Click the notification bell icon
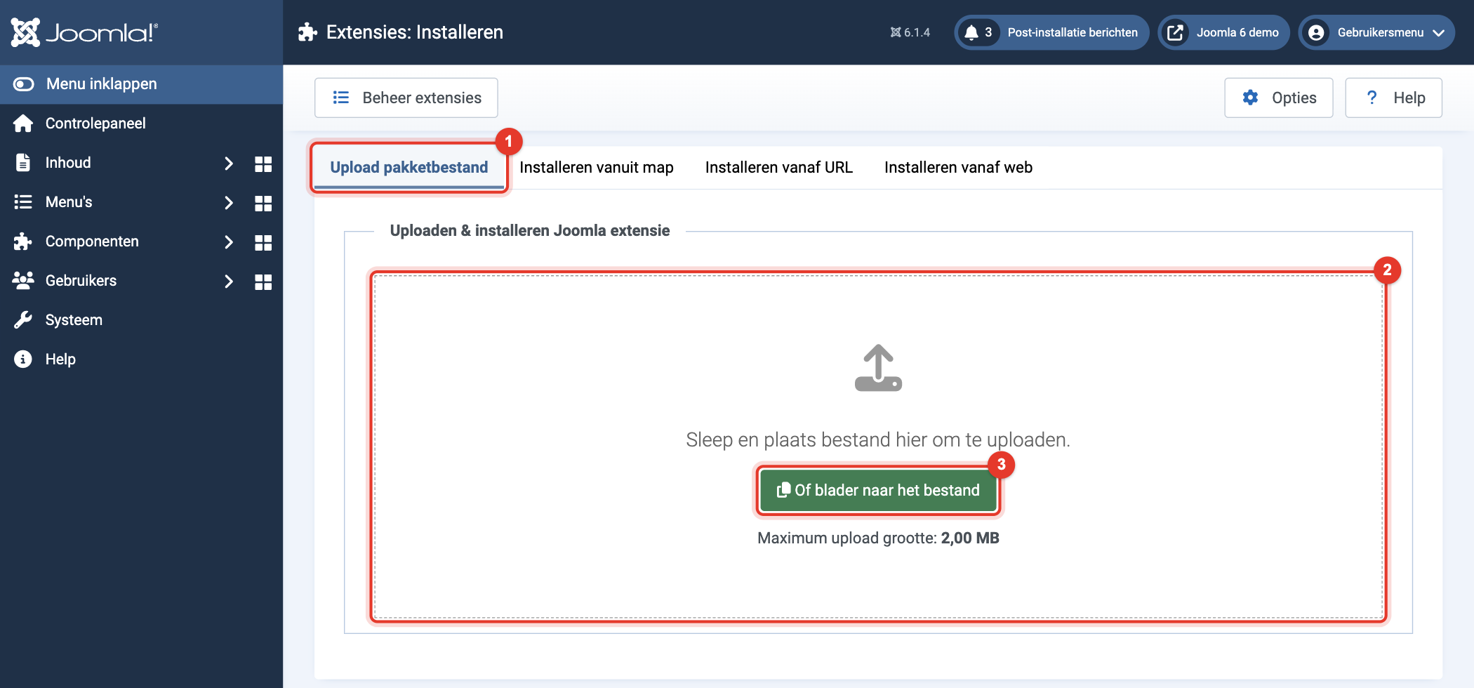The width and height of the screenshot is (1474, 688). tap(971, 32)
